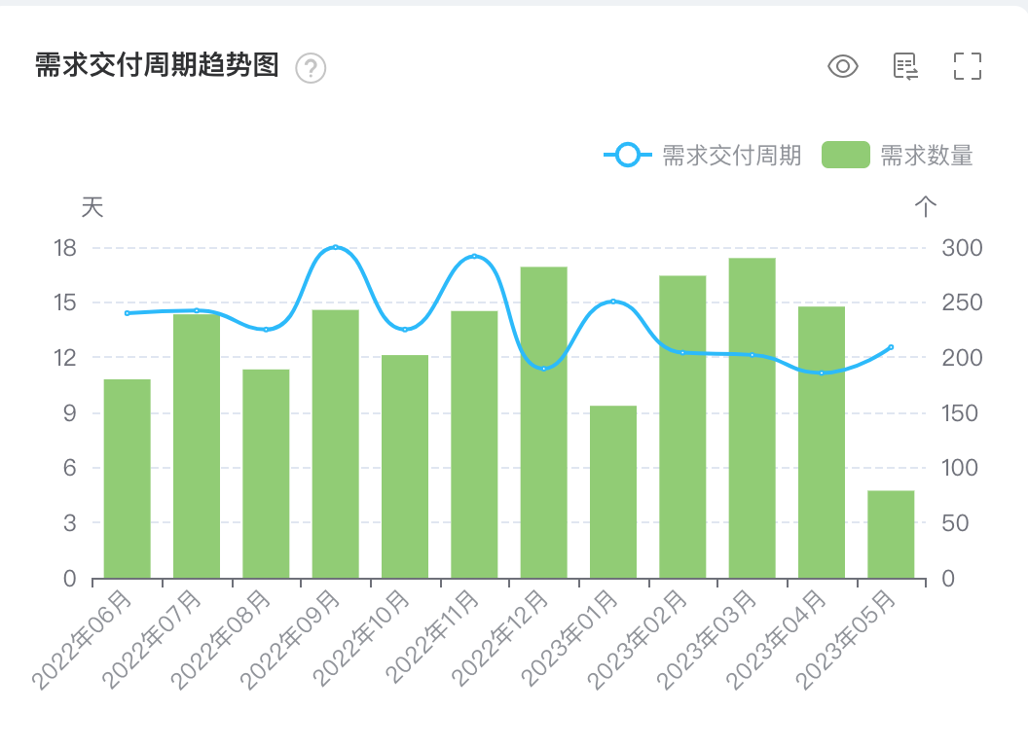Toggle the 需求交付周期 legend series
Screen dimensions: 1028x747
pyautogui.click(x=702, y=156)
